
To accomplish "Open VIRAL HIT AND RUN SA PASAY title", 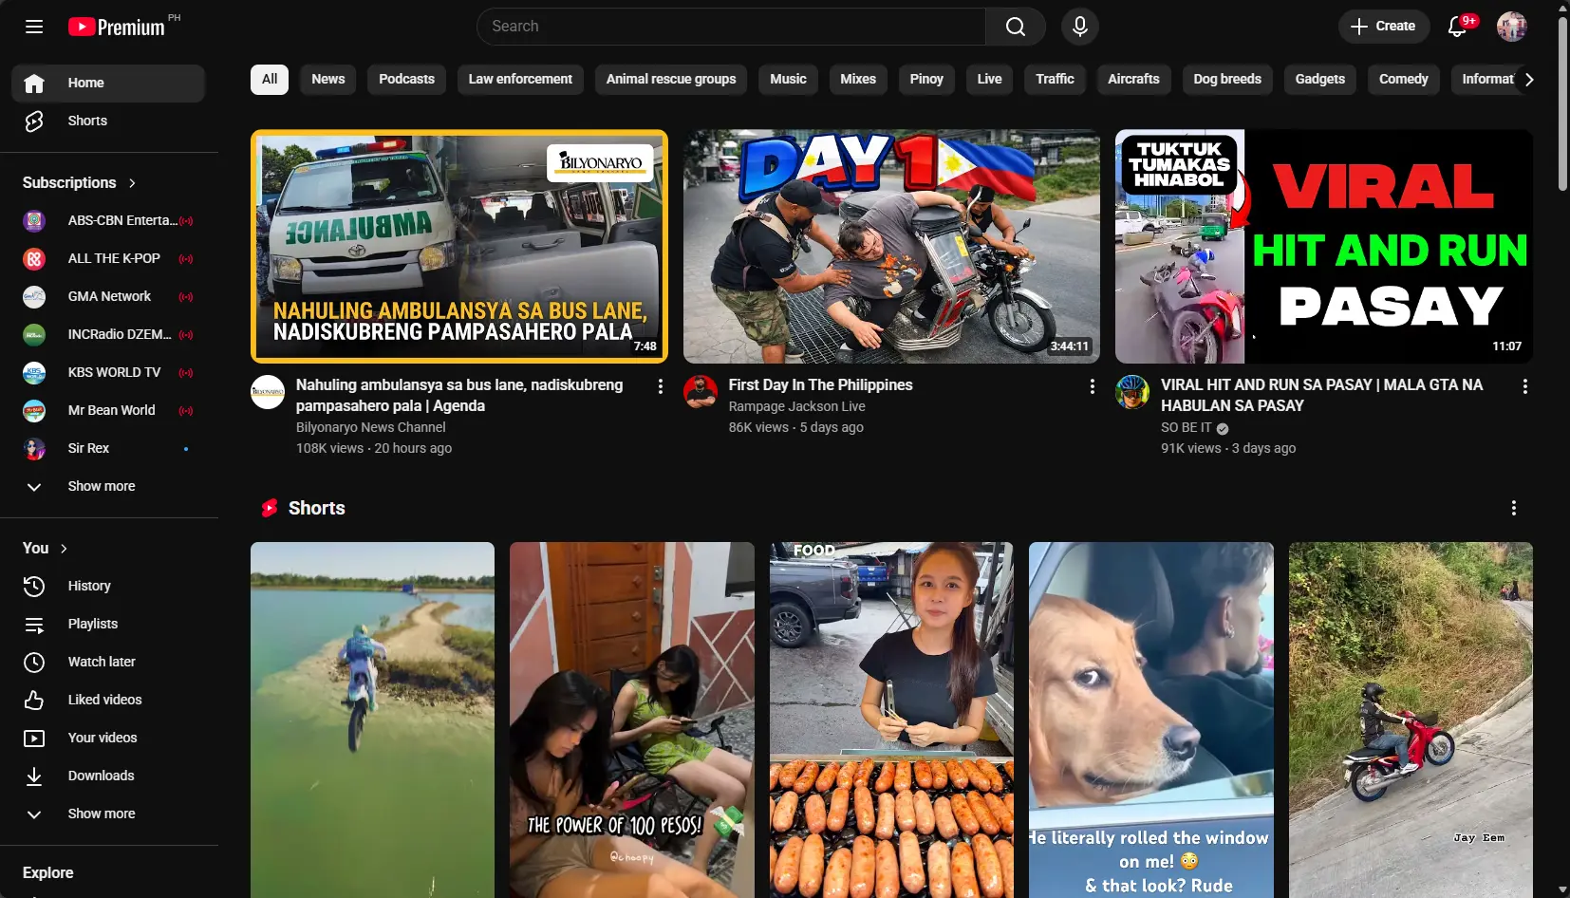I will [x=1321, y=395].
